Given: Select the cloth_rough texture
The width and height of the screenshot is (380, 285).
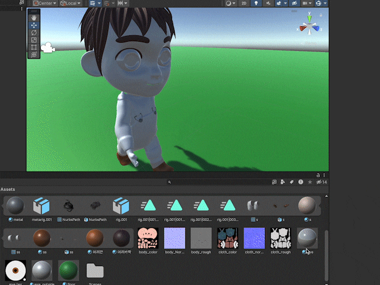Looking at the screenshot, I should click(x=281, y=241).
